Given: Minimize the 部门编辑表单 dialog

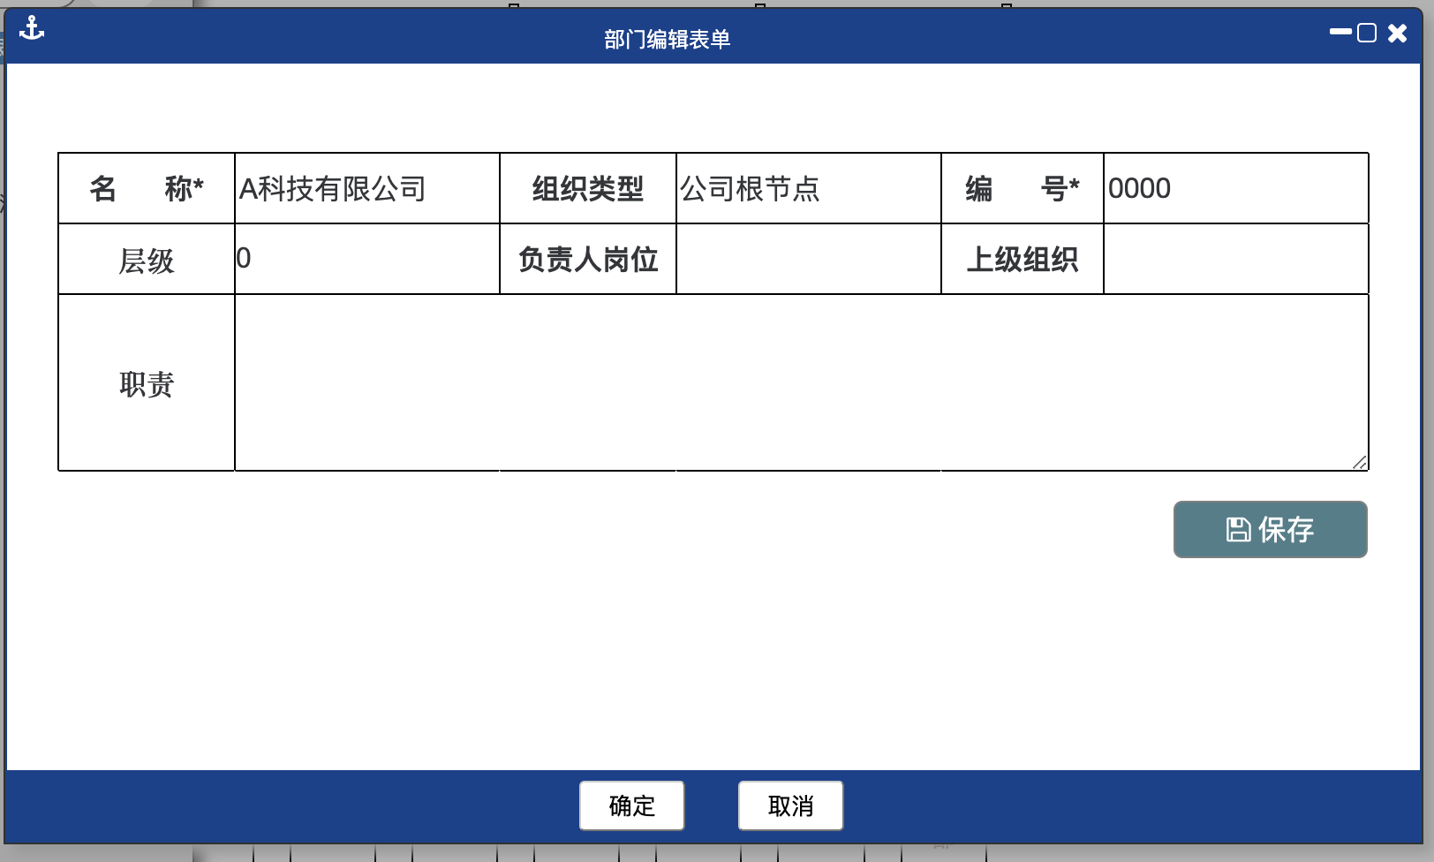Looking at the screenshot, I should coord(1340,32).
